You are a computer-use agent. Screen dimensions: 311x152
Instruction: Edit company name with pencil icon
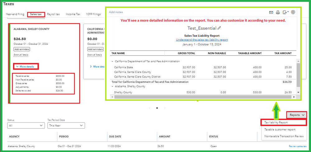(x=219, y=28)
